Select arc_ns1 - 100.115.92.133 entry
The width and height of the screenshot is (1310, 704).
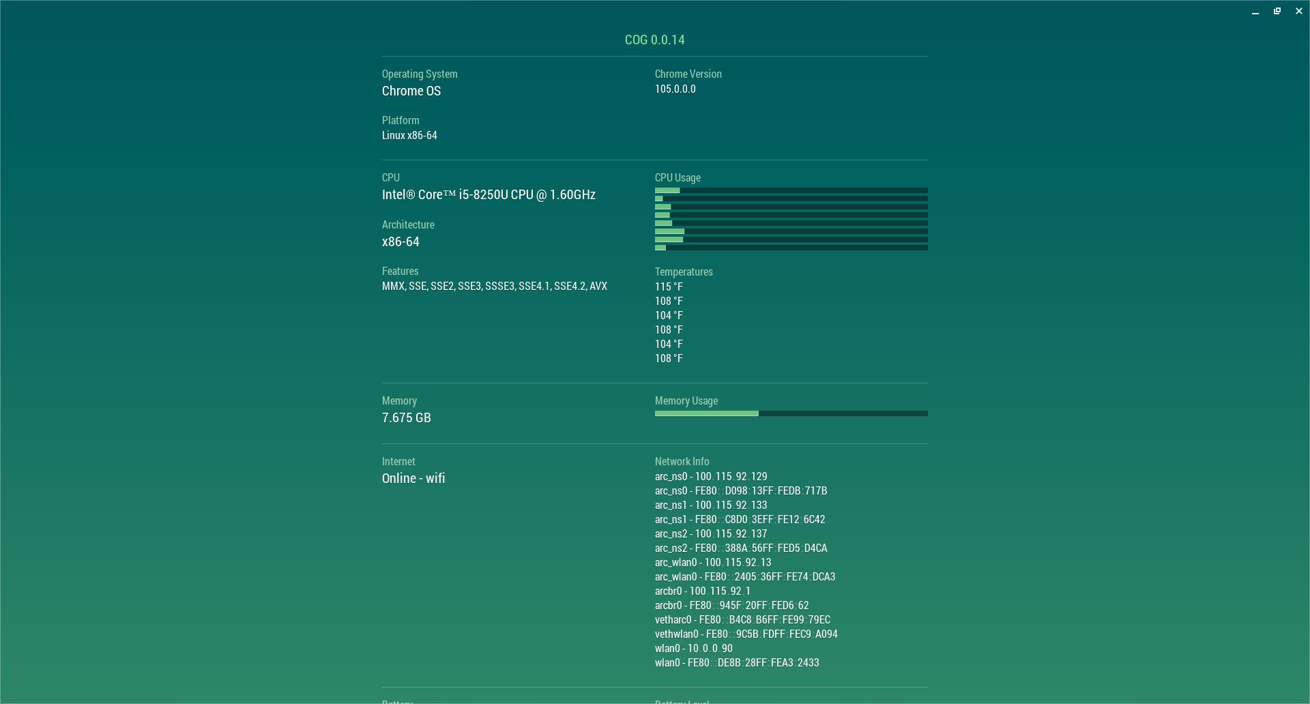coord(711,505)
